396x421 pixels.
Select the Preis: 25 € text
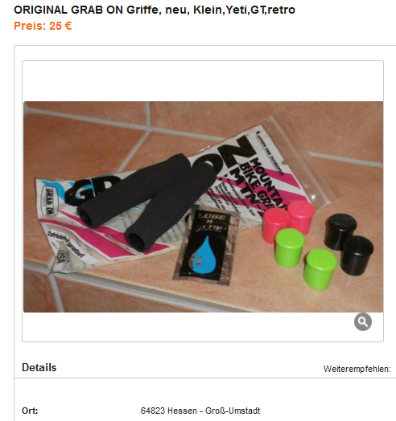(43, 26)
